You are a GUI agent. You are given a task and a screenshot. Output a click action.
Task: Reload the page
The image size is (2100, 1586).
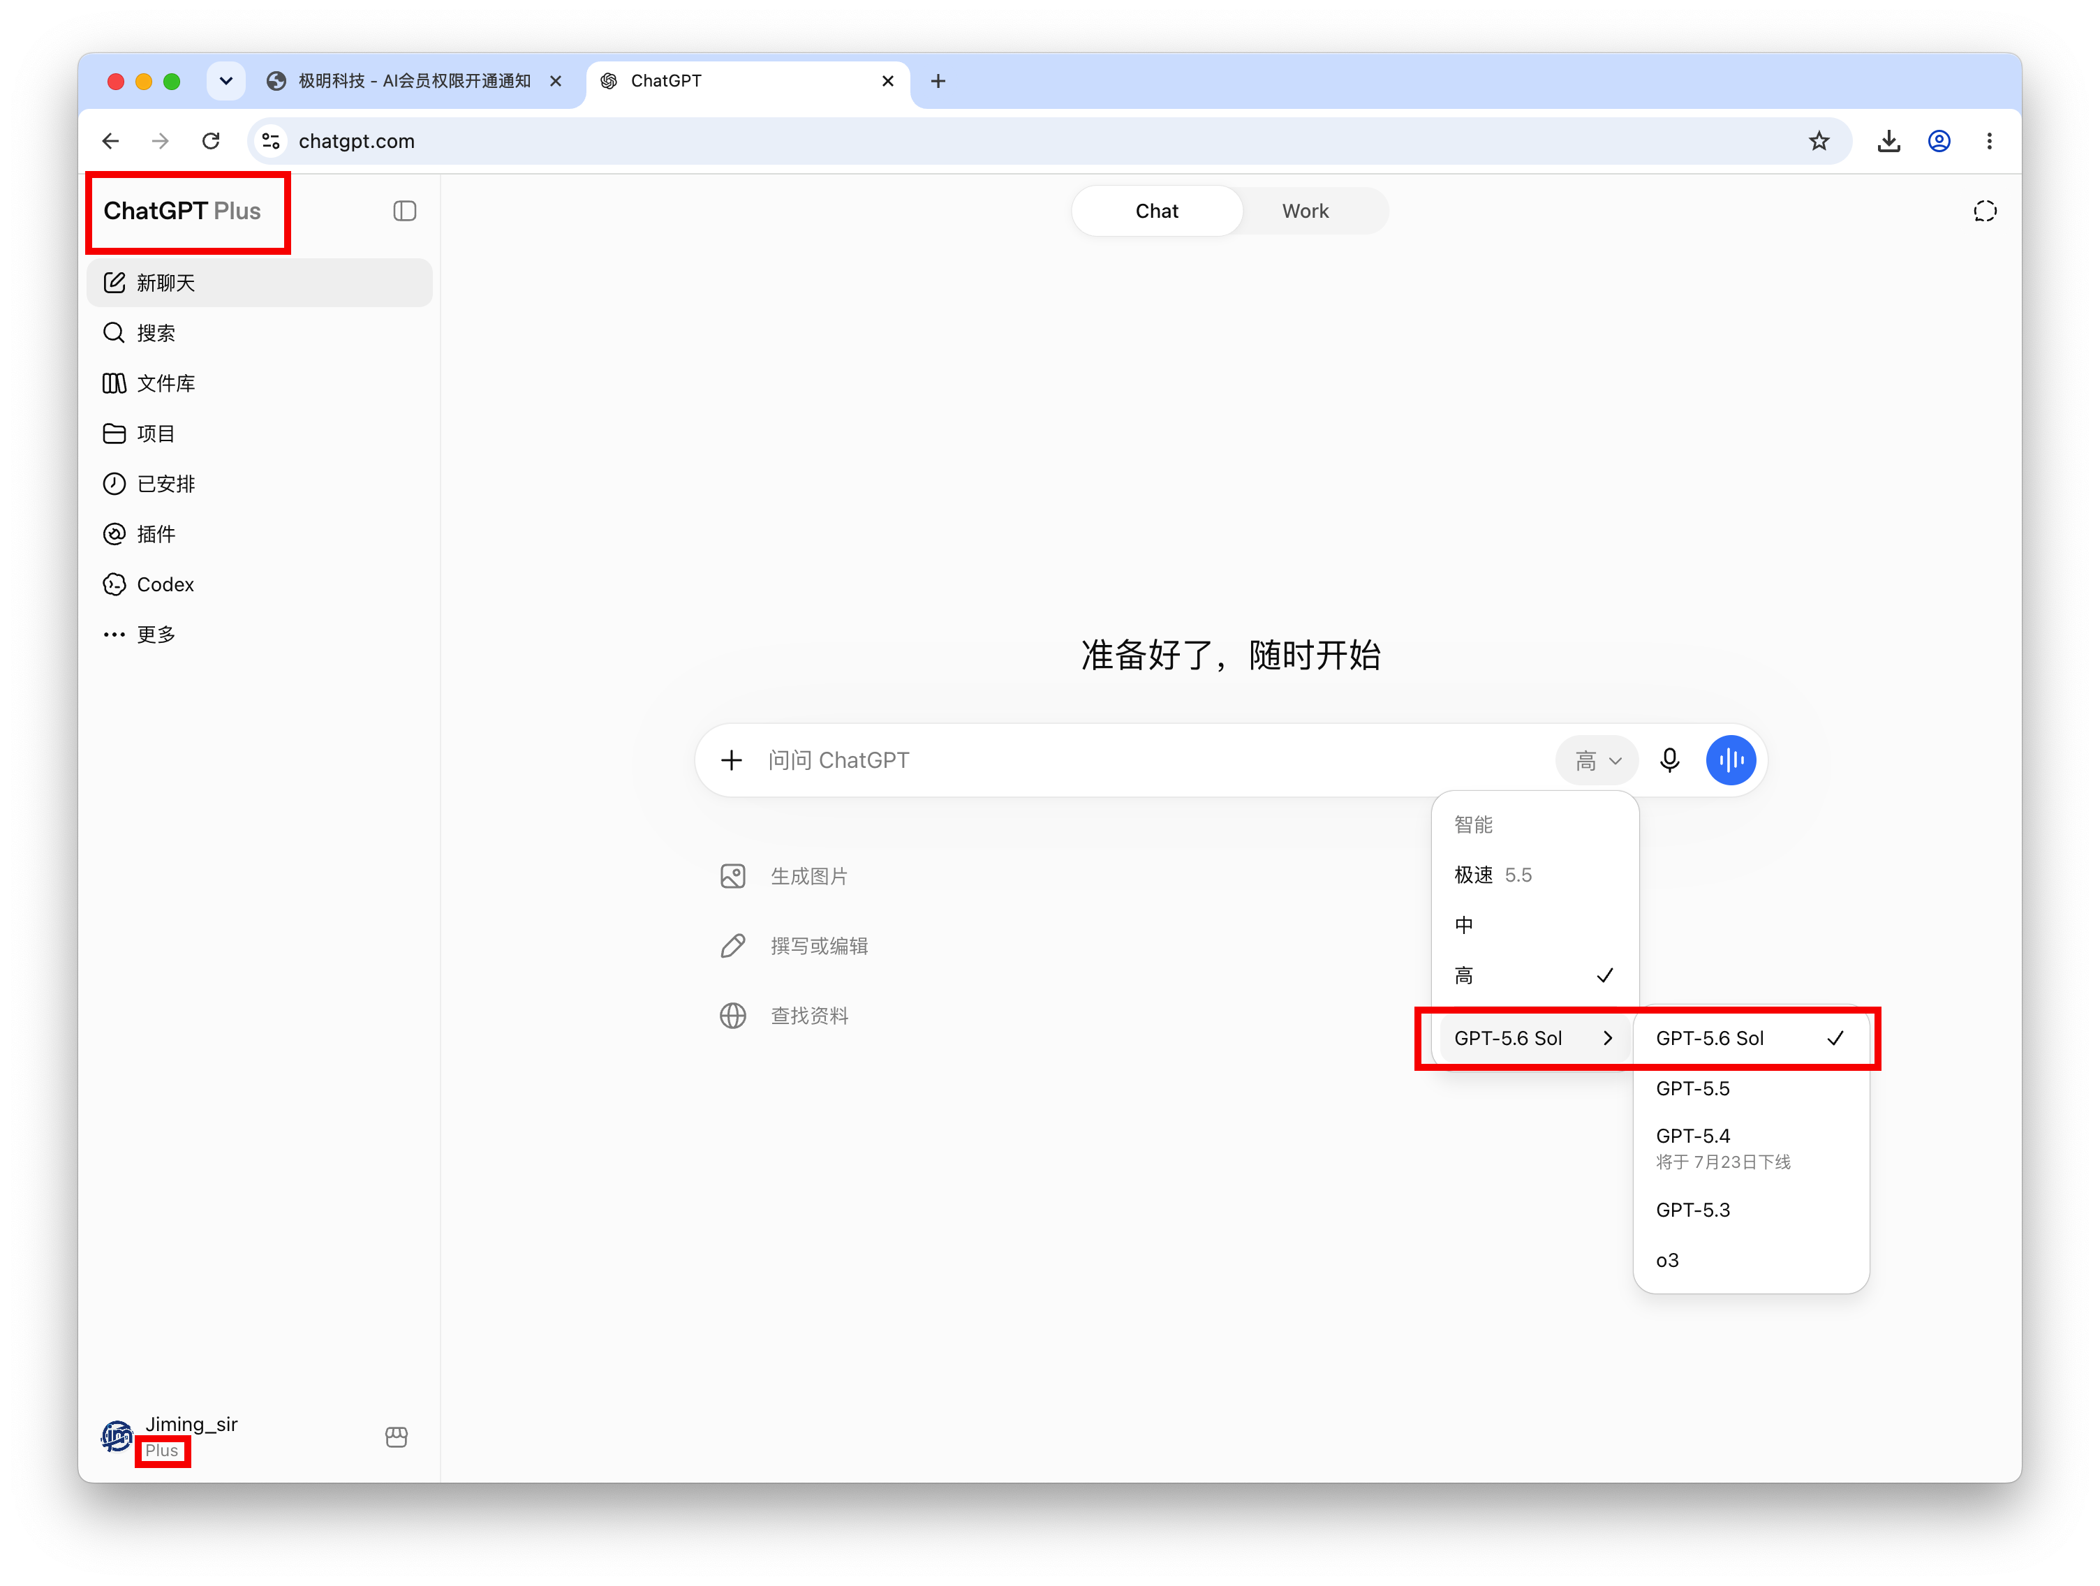211,140
